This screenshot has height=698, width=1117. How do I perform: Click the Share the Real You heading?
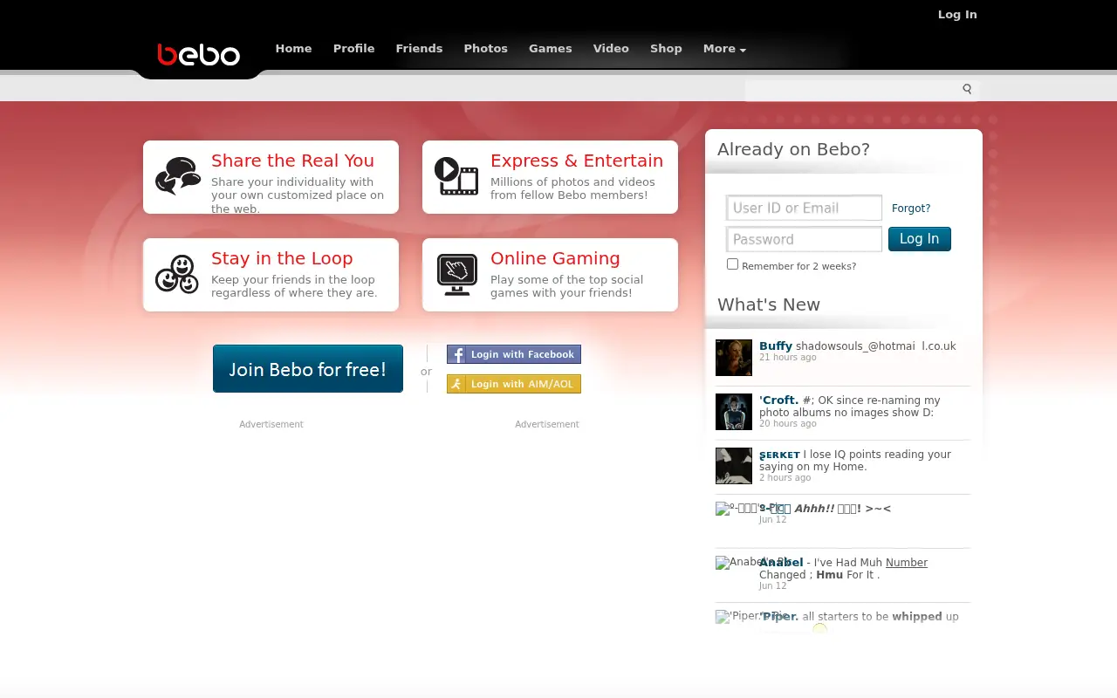[x=292, y=161]
